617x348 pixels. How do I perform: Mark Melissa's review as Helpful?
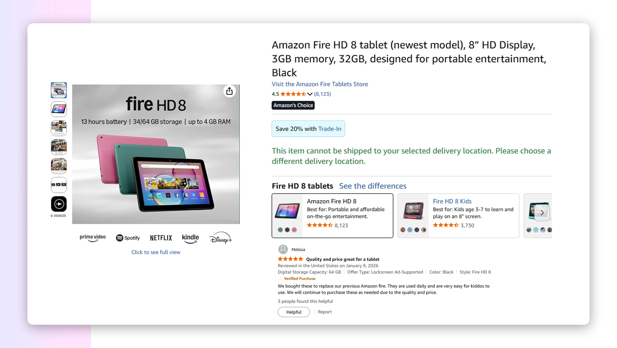[294, 312]
